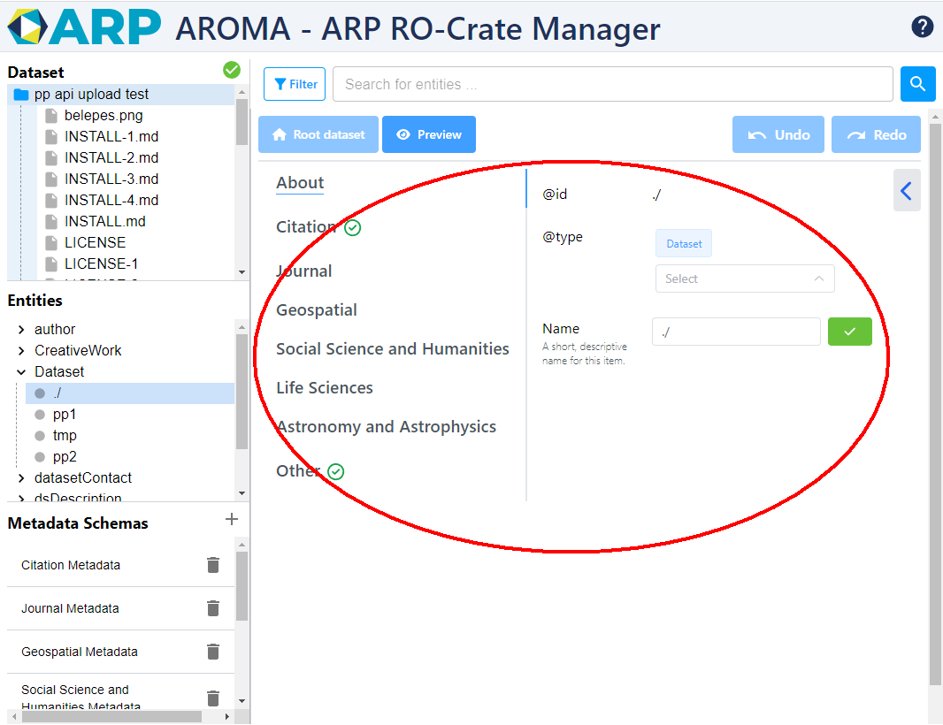Image resolution: width=943 pixels, height=725 pixels.
Task: Delete Social Science and Humanities Metadata trash icon
Action: (213, 698)
